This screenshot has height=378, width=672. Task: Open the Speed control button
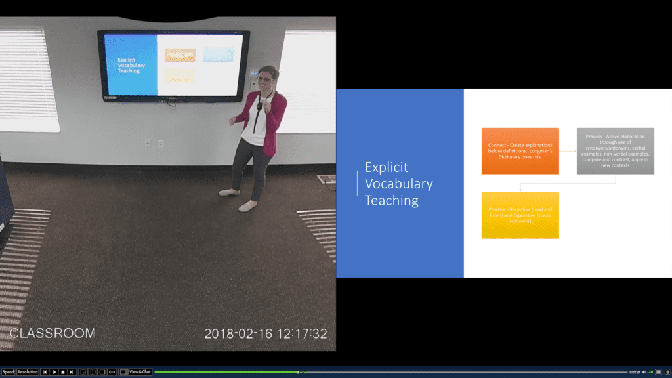8,371
